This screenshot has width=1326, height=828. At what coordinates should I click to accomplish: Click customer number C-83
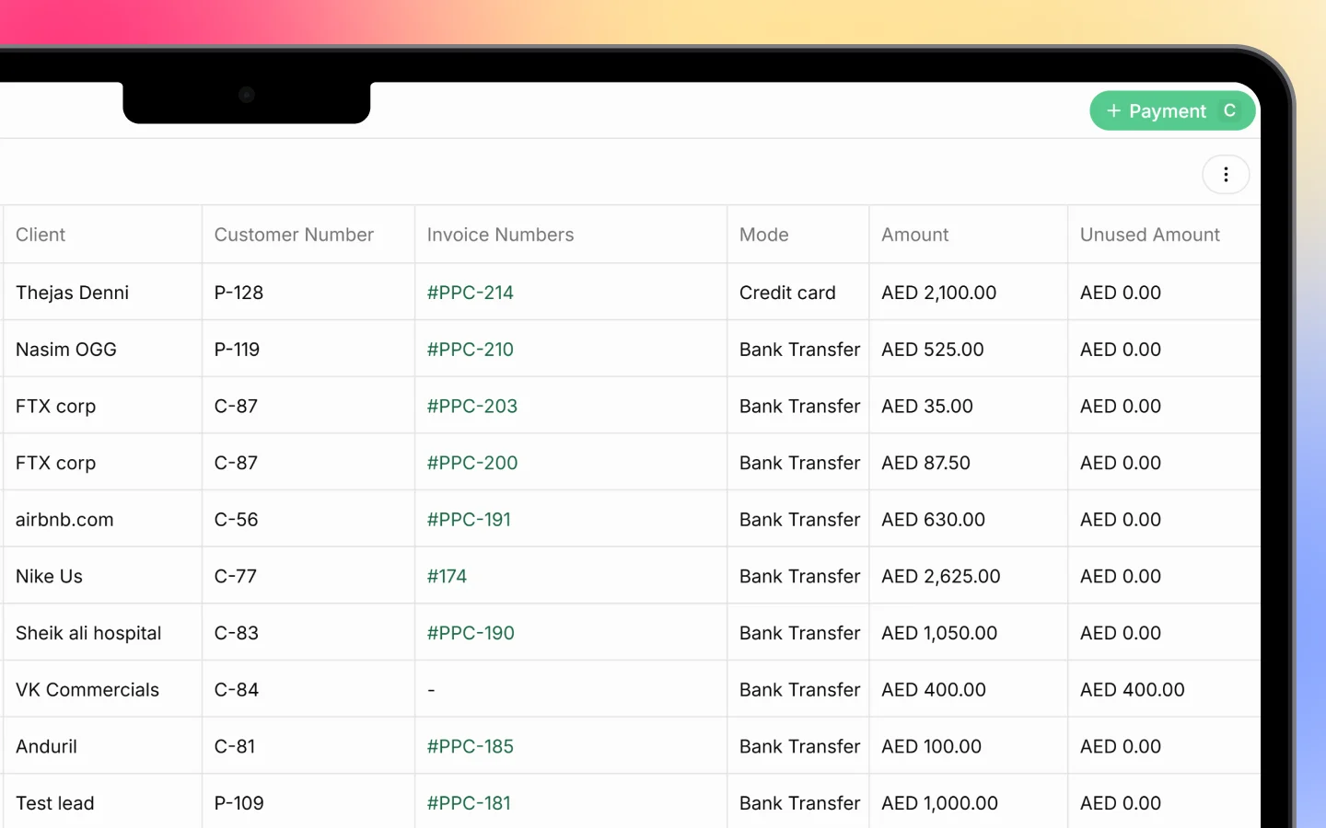[236, 633]
